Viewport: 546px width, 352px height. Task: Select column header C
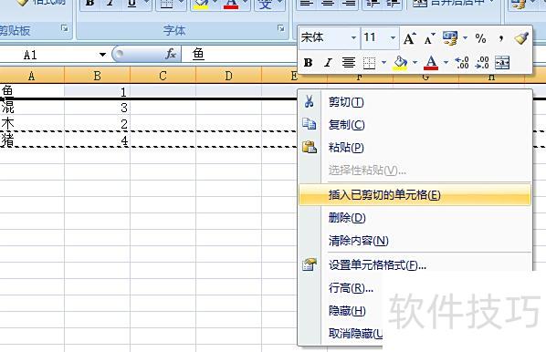(163, 76)
